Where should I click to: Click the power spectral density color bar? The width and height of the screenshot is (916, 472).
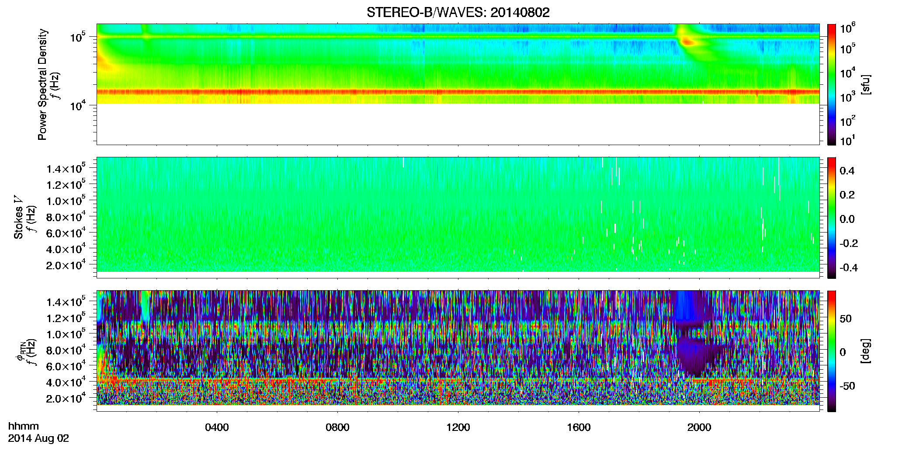832,84
